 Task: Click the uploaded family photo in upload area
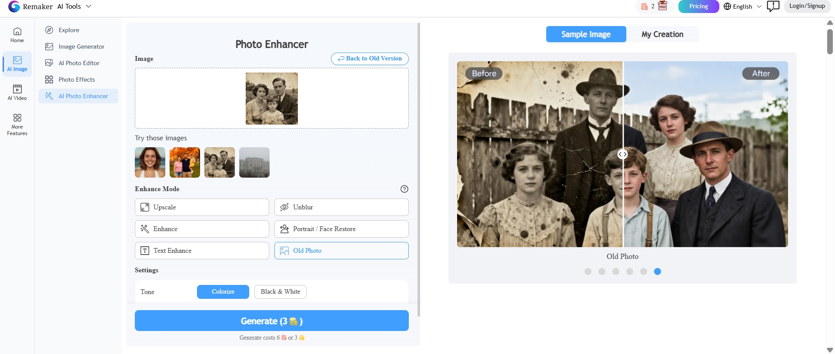point(272,99)
